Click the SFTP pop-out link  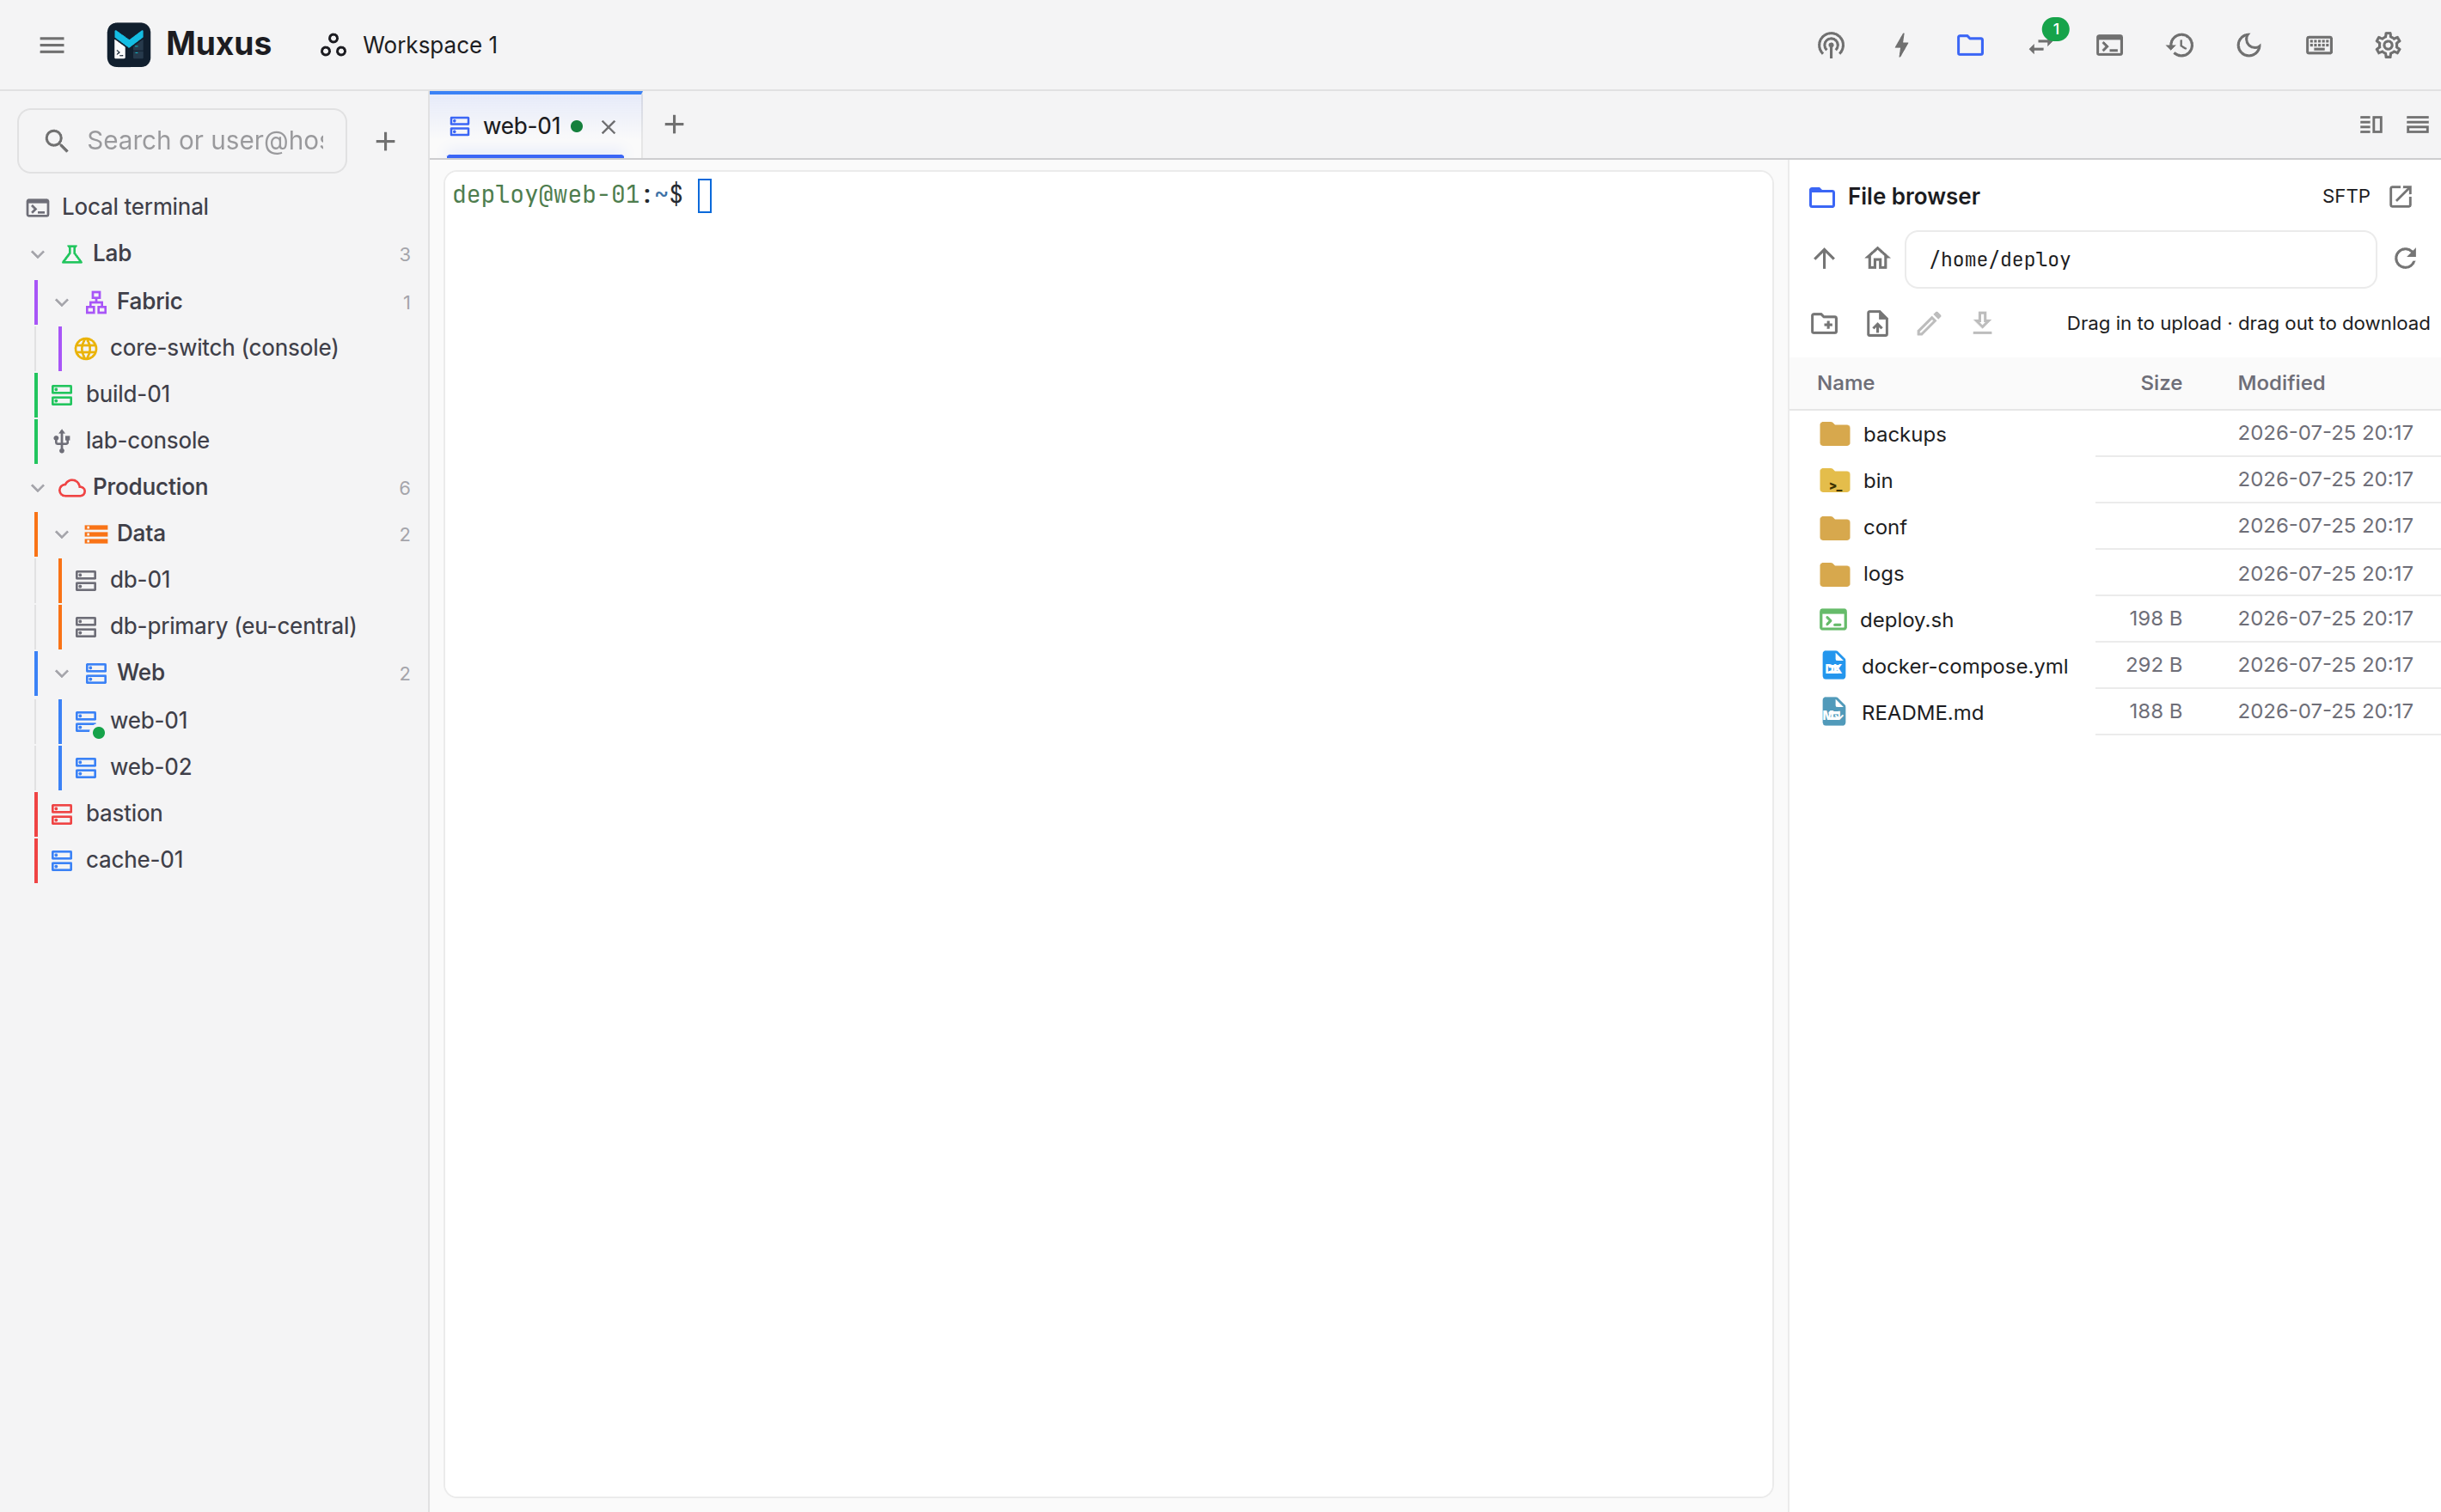2367,196
